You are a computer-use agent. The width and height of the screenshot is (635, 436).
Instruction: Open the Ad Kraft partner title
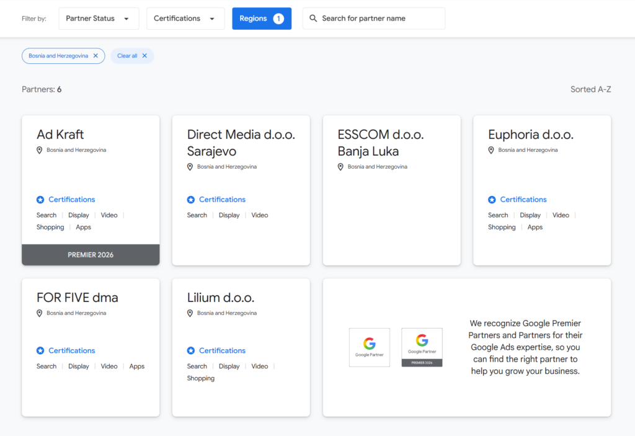(60, 135)
